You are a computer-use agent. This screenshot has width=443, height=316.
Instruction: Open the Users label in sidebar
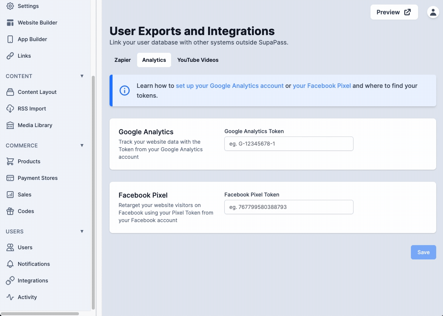tap(25, 247)
